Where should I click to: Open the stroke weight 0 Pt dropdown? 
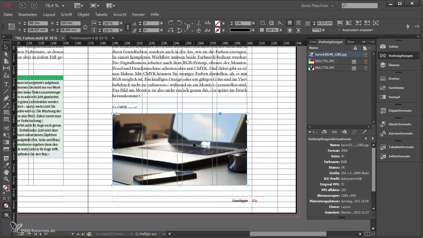tap(253, 23)
